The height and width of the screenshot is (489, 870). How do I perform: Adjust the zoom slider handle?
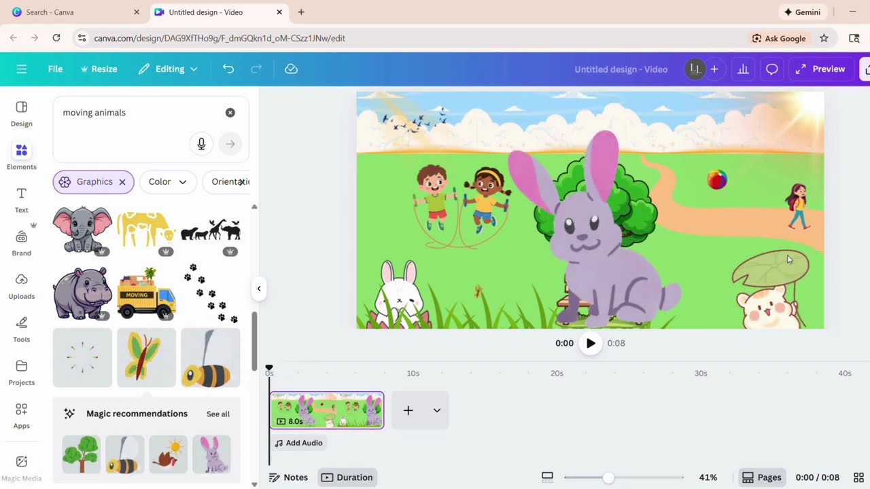(608, 477)
